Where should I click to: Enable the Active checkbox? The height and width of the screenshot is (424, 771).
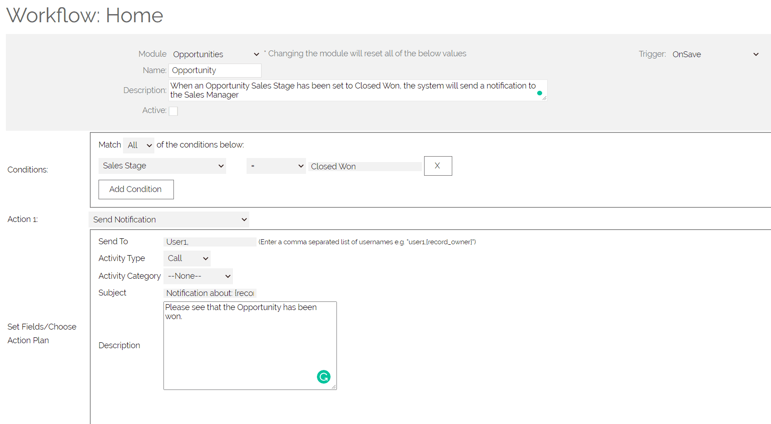tap(173, 111)
